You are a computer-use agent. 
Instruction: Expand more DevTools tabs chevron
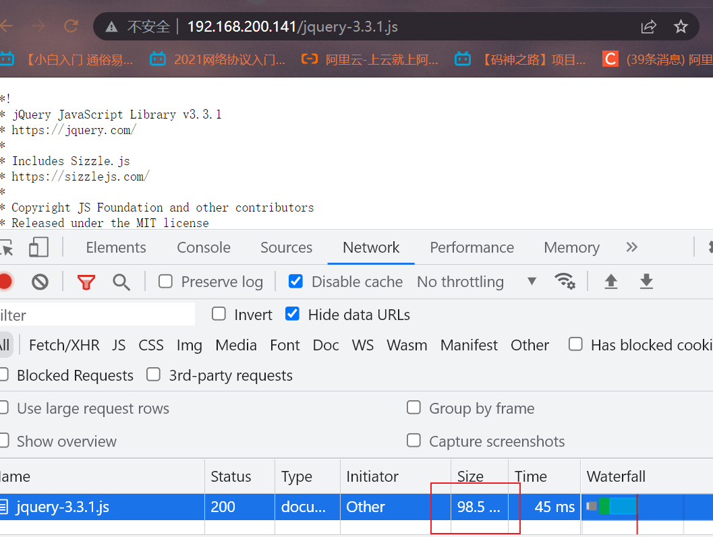[631, 247]
